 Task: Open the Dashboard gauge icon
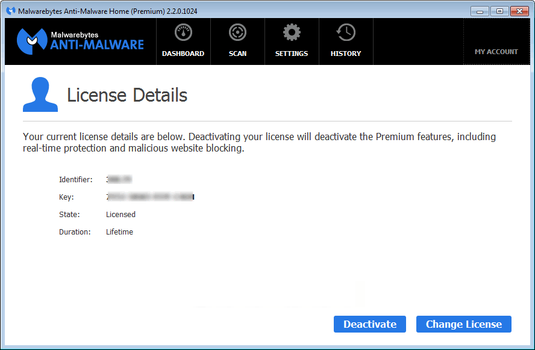[183, 32]
